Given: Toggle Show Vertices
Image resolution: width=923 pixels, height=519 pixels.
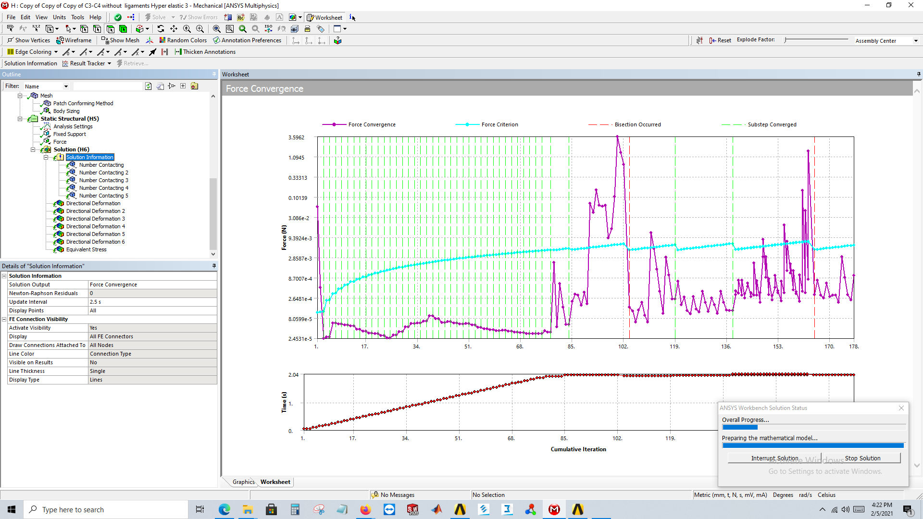Looking at the screenshot, I should click(28, 40).
